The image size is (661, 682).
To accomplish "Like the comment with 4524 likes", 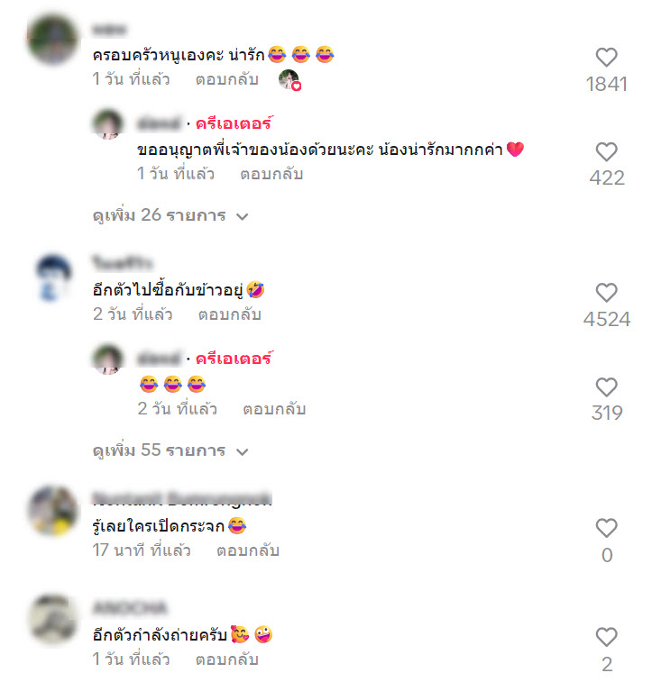I will tap(606, 292).
